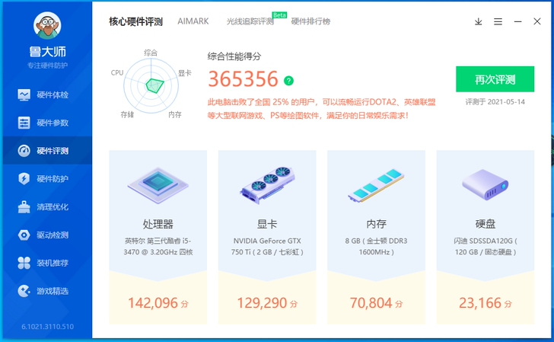Click the radar performance chart
The width and height of the screenshot is (554, 342).
(151, 85)
